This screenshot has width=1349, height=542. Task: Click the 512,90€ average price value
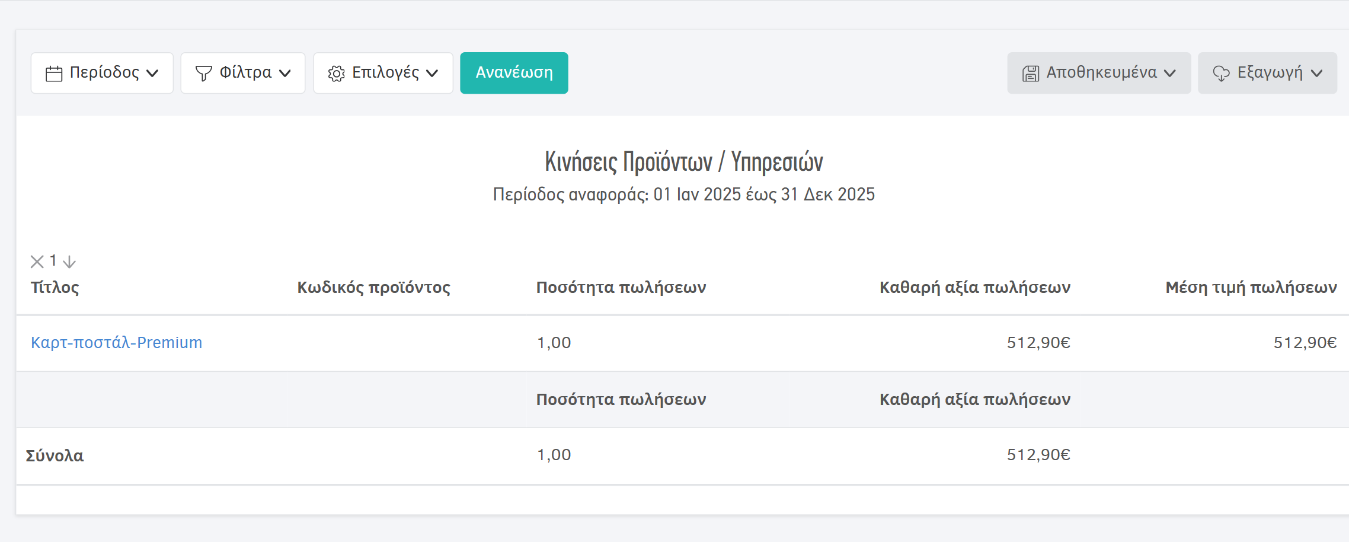tap(1305, 343)
